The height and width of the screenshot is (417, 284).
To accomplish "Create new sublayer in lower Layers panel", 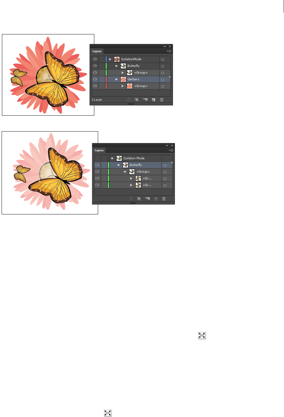I will (148, 198).
